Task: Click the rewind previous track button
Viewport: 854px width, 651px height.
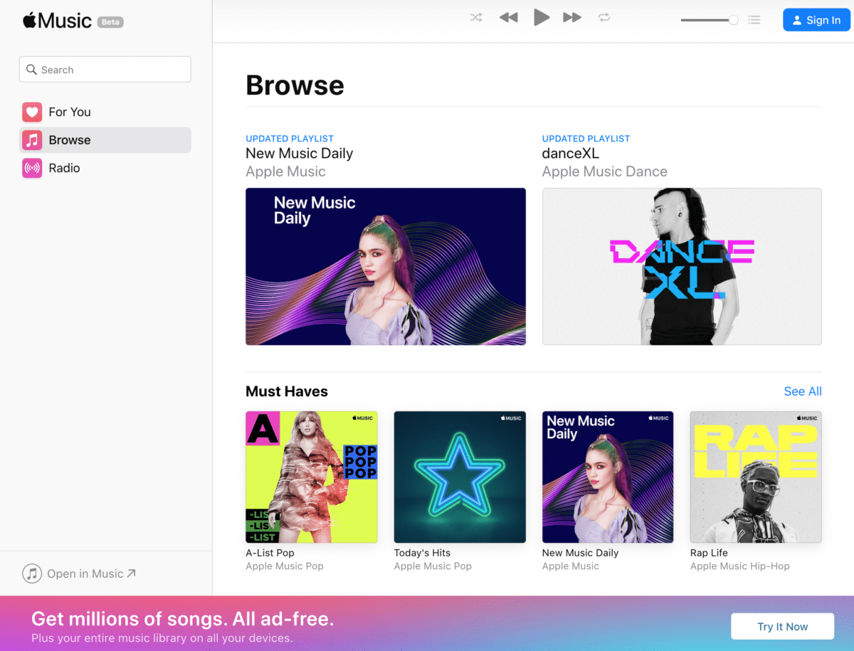Action: point(508,18)
